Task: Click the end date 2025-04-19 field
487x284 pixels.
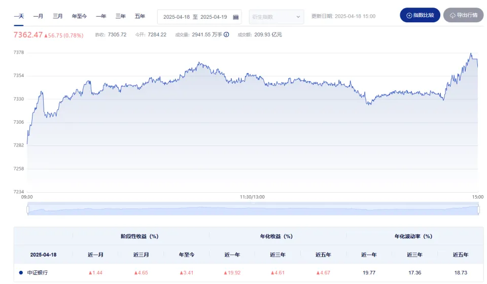Action: click(214, 17)
